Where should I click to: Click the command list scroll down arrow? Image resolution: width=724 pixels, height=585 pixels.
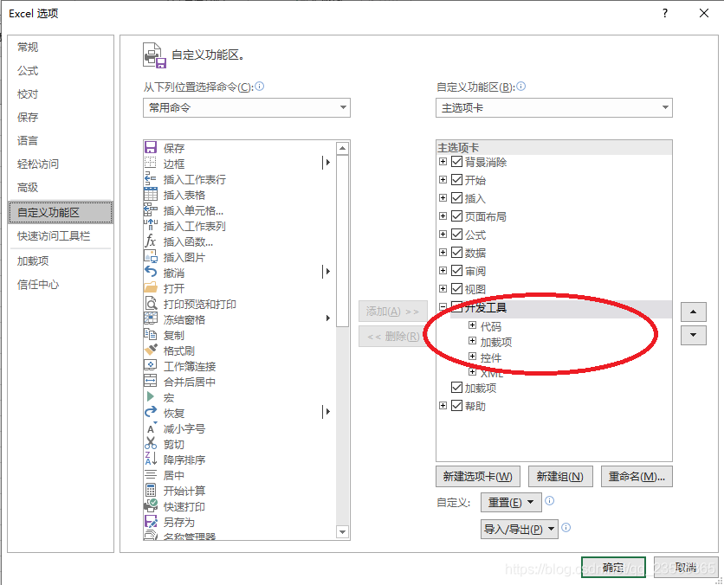click(x=342, y=532)
